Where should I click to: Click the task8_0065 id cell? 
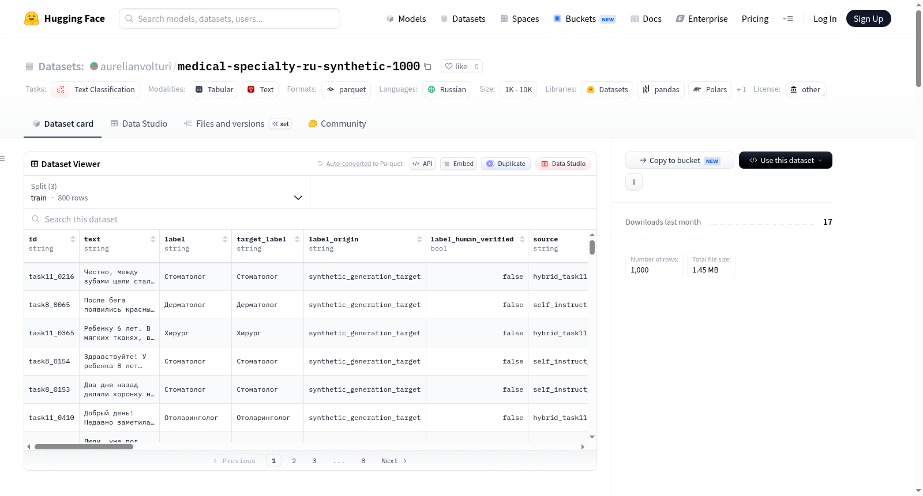pos(51,305)
